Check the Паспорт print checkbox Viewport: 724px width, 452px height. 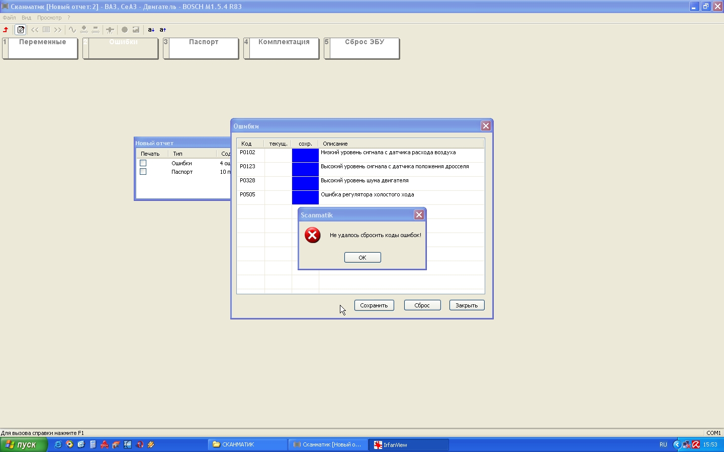[x=143, y=172]
